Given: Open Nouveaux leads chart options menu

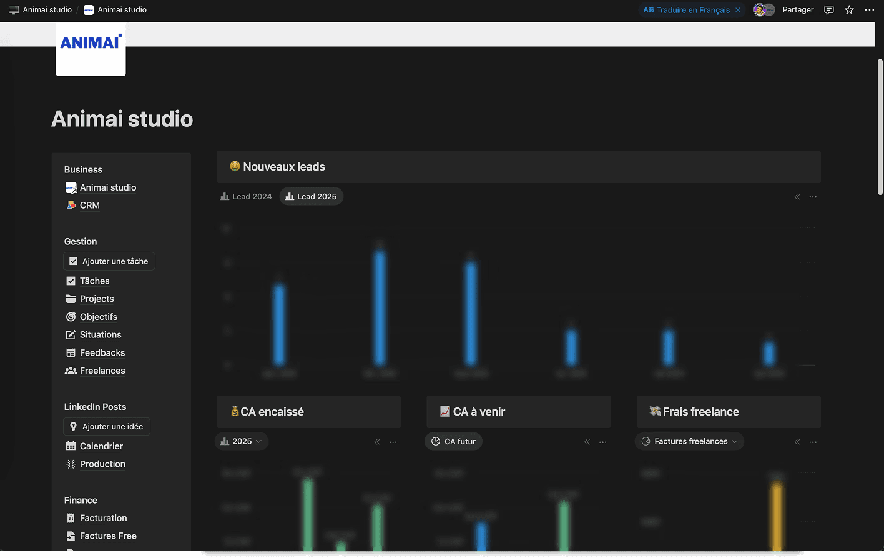Looking at the screenshot, I should pos(813,197).
